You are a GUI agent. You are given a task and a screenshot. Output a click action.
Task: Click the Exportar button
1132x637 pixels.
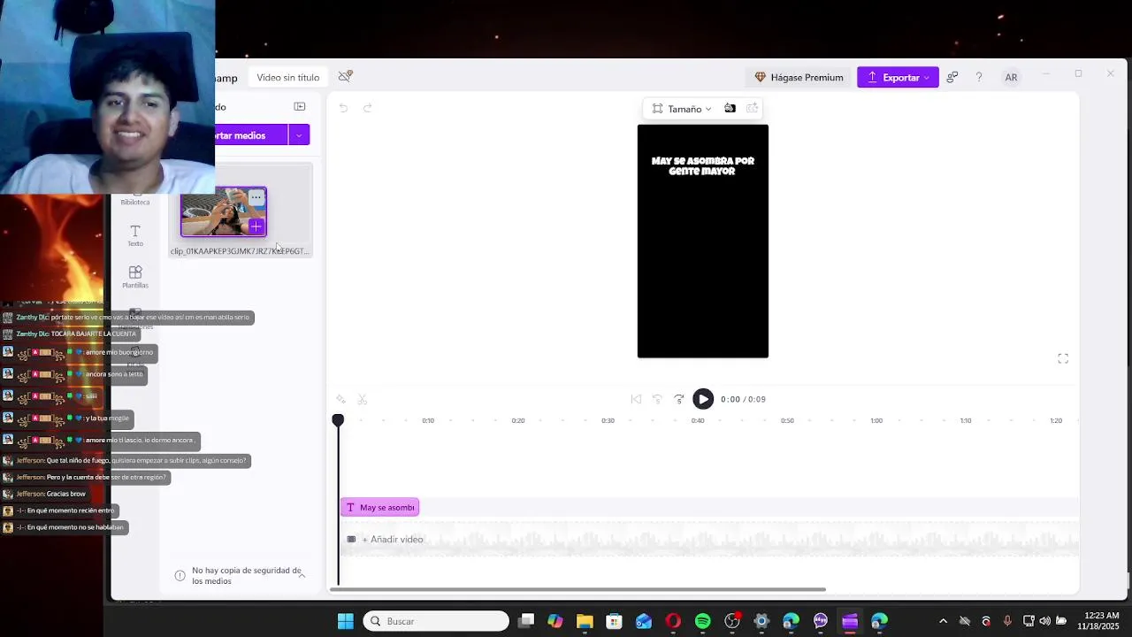[898, 77]
